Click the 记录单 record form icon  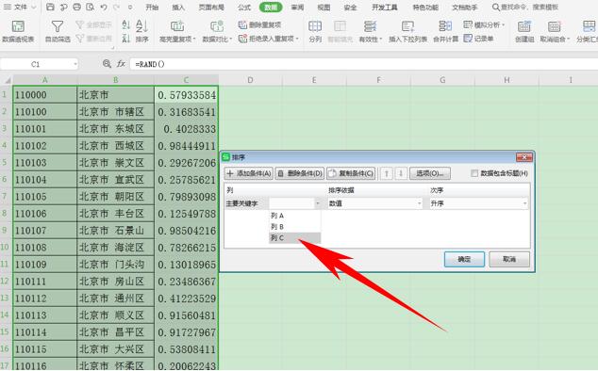point(468,39)
